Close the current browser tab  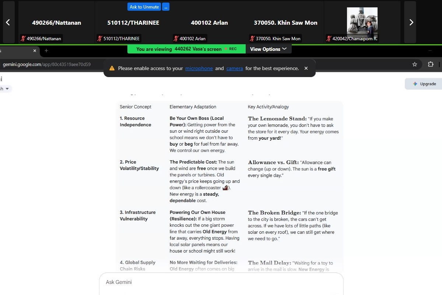click(35, 51)
